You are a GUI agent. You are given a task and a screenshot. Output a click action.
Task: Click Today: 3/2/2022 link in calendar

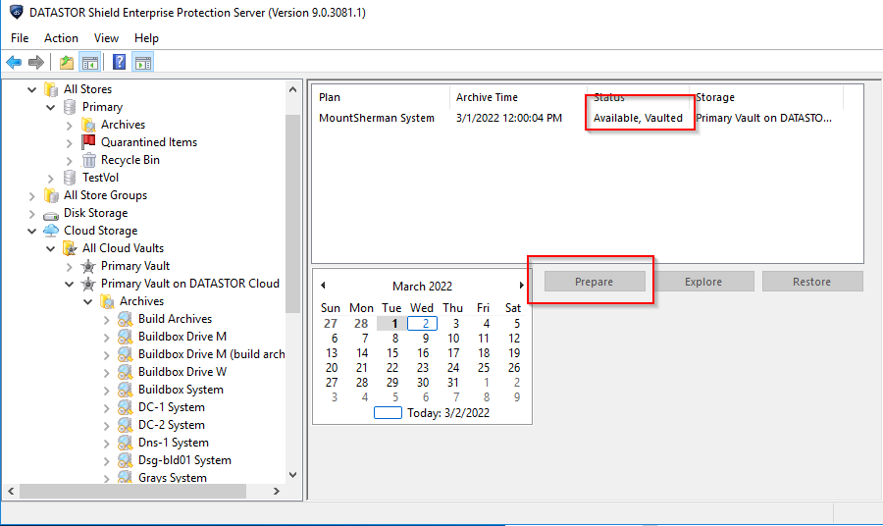[x=448, y=413]
